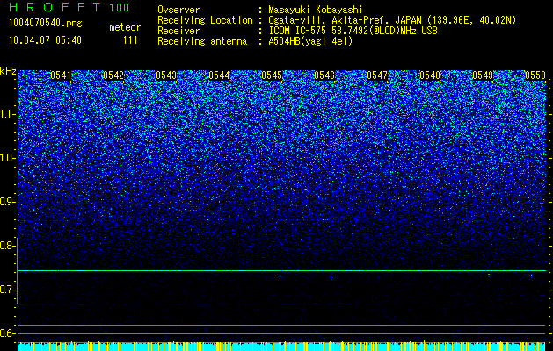Click the 'Ovserver' field label
This screenshot has height=351, width=553.
(178, 10)
